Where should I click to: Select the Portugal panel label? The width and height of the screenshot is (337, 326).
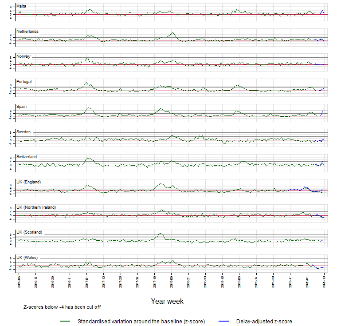tap(24, 82)
